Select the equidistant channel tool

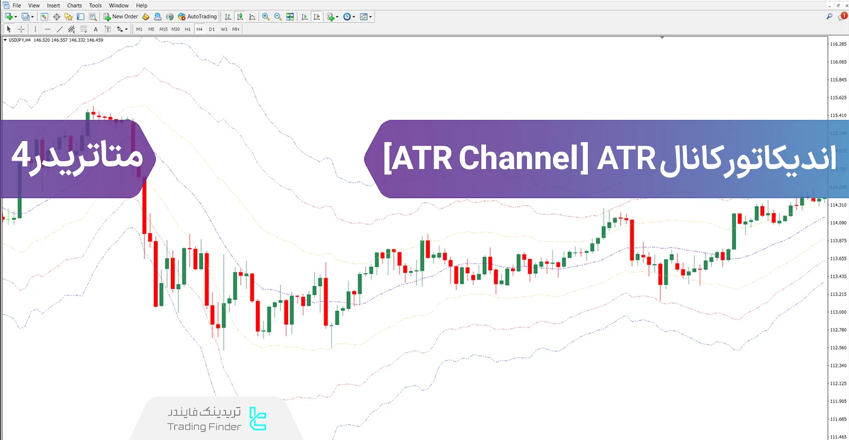(72, 29)
